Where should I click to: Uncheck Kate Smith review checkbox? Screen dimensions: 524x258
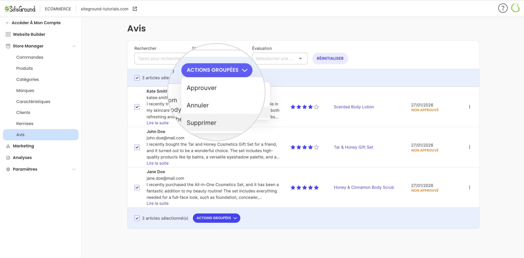[x=137, y=107]
